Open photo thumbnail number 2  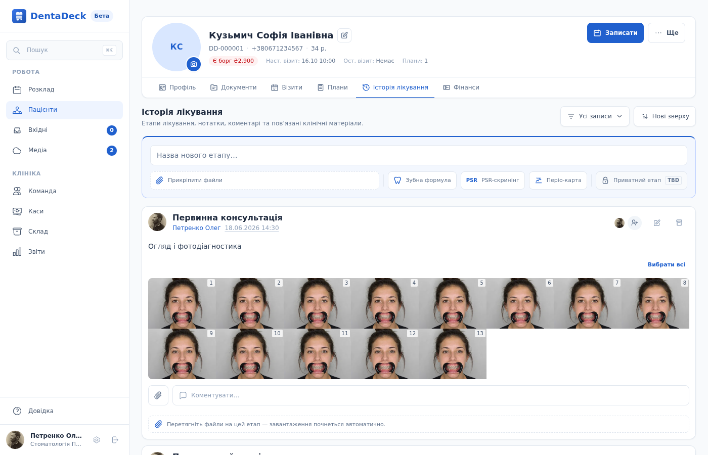click(x=250, y=303)
